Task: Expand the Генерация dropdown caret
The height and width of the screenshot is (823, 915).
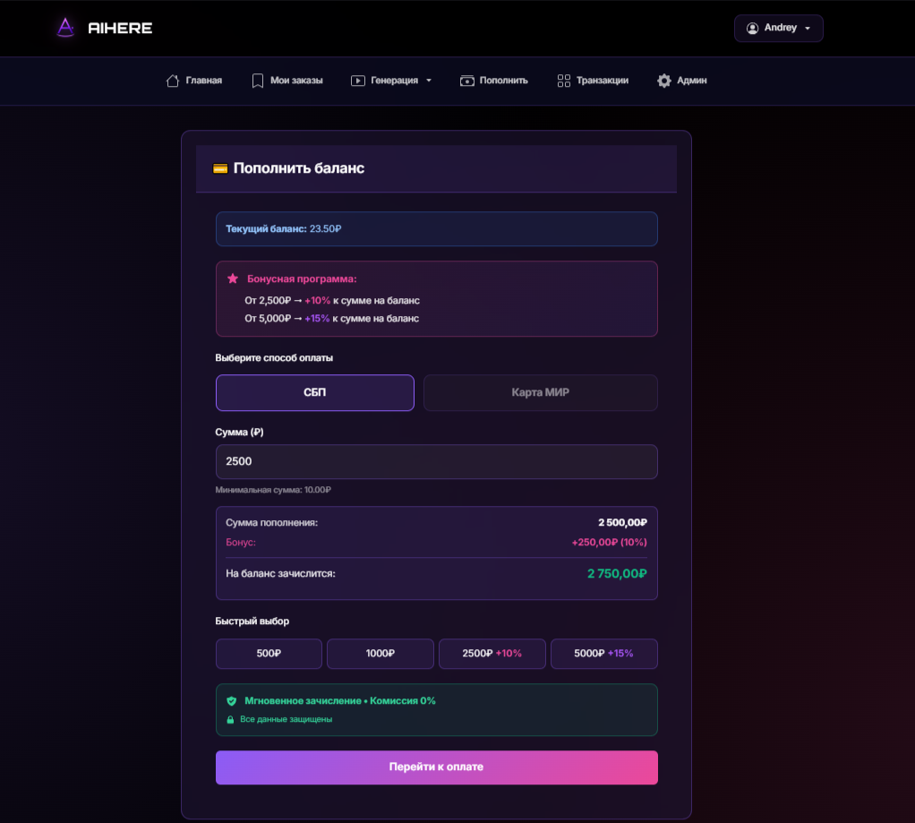Action: 429,81
